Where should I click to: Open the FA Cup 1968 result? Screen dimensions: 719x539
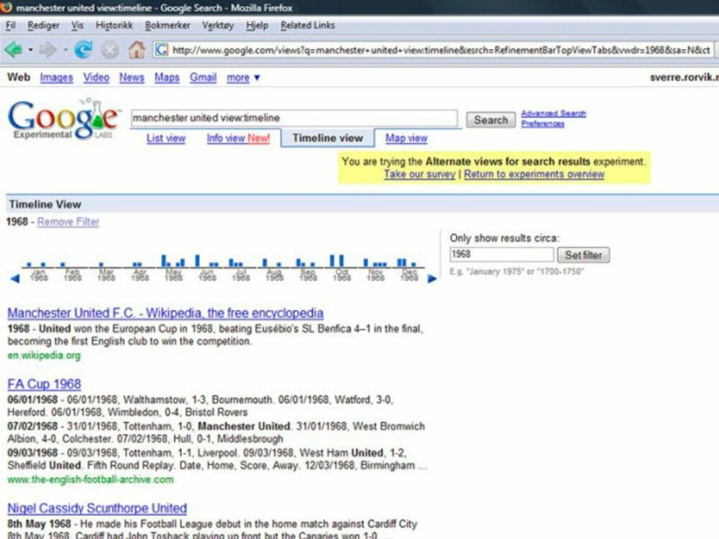tap(44, 384)
